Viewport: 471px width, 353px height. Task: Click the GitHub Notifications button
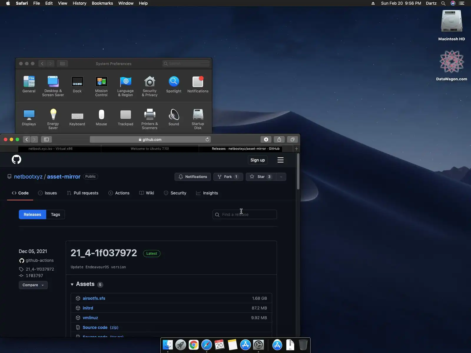(193, 177)
